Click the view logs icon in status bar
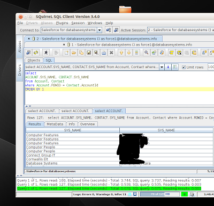Image resolution: width=214 pixels, height=206 pixels. click(x=135, y=194)
